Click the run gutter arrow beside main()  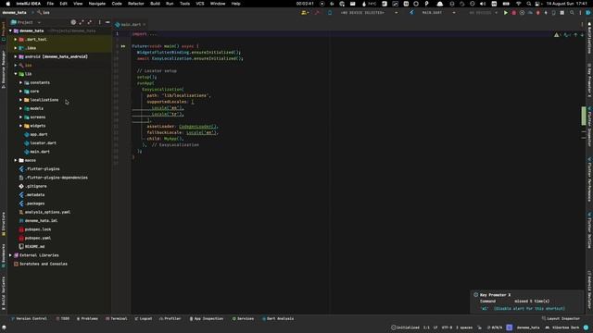(123, 46)
